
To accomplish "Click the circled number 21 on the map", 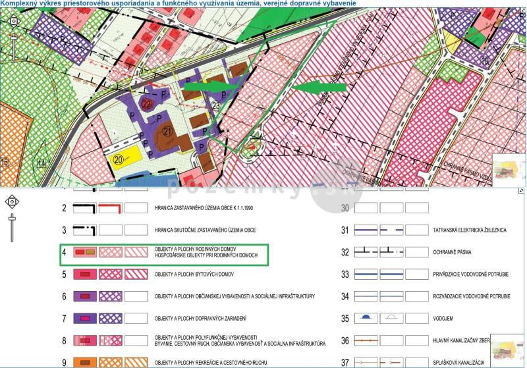I will pyautogui.click(x=168, y=131).
